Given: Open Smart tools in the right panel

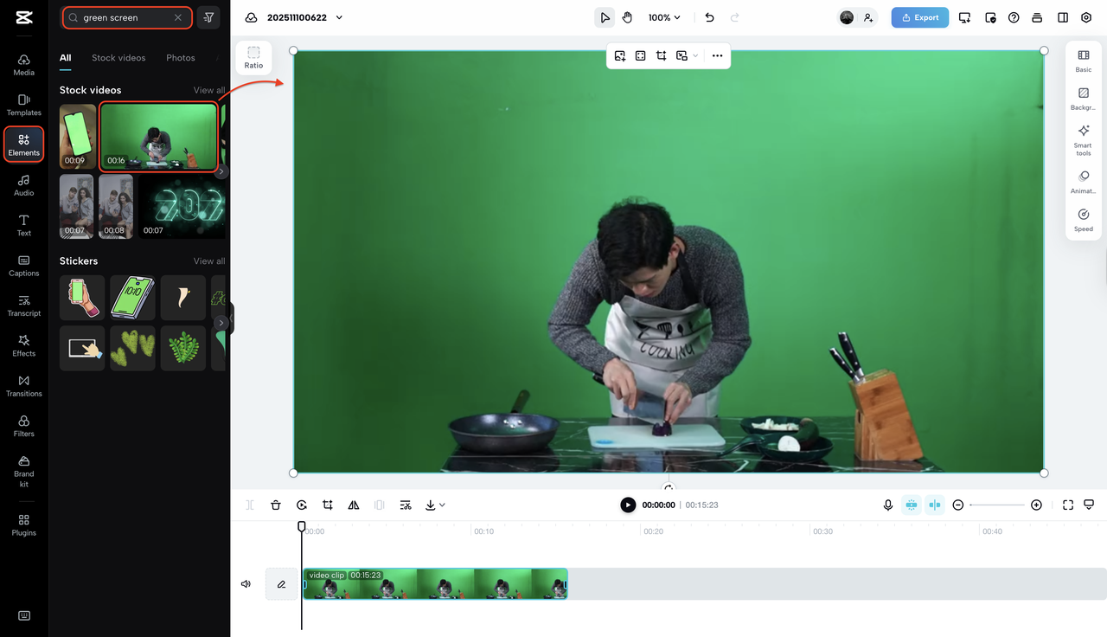Looking at the screenshot, I should click(1083, 138).
